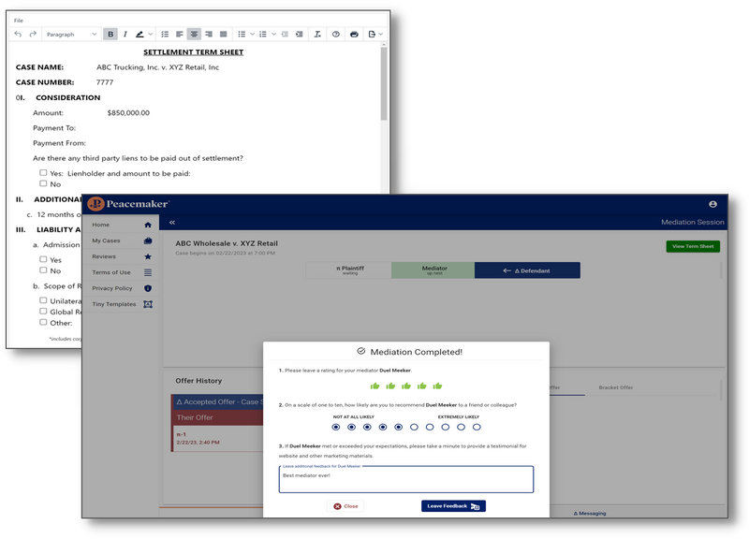This screenshot has width=749, height=539.
Task: Click the Close button in feedback dialog
Action: click(x=345, y=506)
